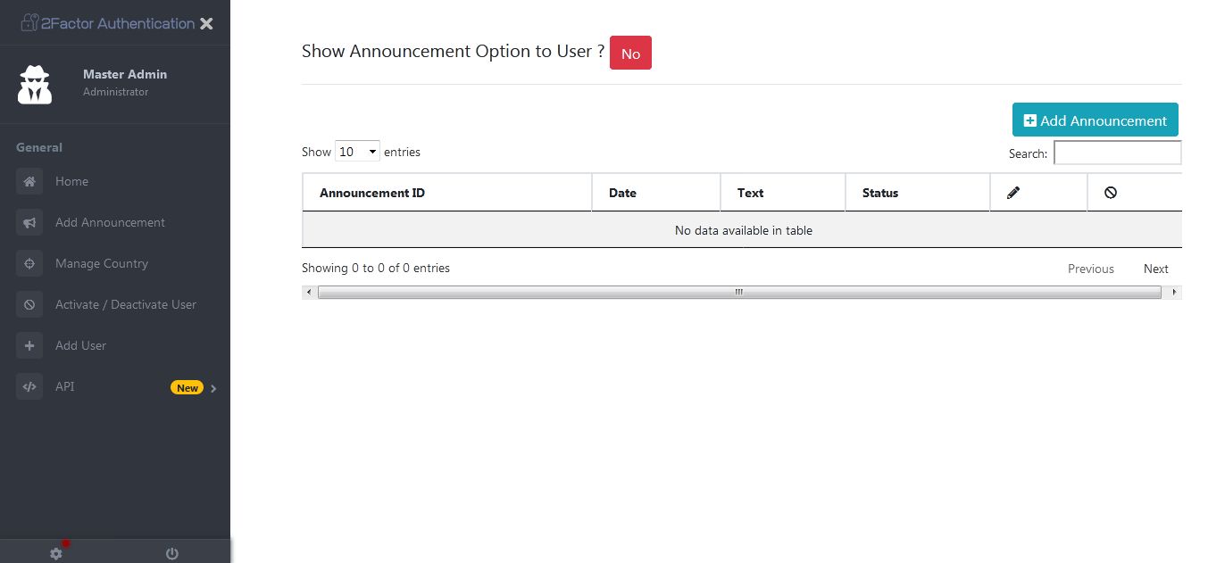This screenshot has width=1208, height=563.
Task: Click the horizontal scrollbar thumb
Action: [739, 293]
